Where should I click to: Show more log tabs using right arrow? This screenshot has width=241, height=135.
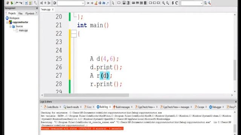[x=236, y=107]
